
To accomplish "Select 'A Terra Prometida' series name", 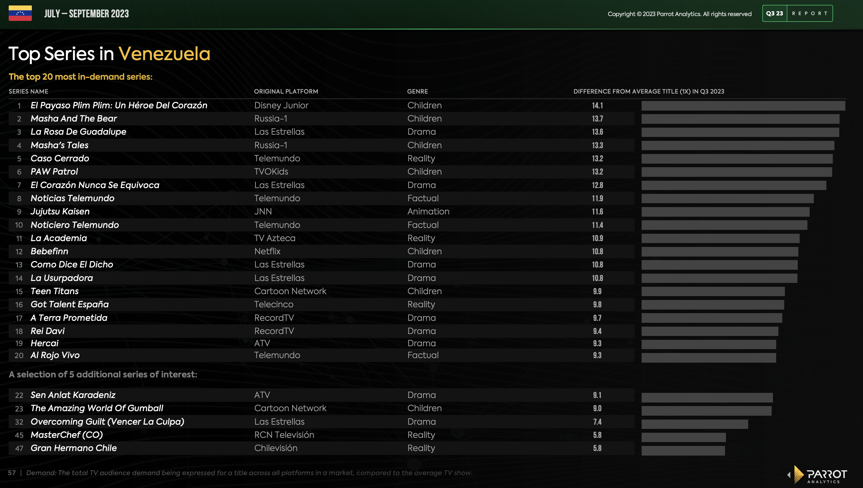I will (x=69, y=318).
